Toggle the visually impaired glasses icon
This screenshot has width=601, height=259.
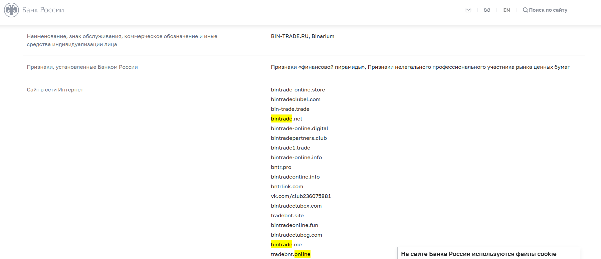click(487, 10)
